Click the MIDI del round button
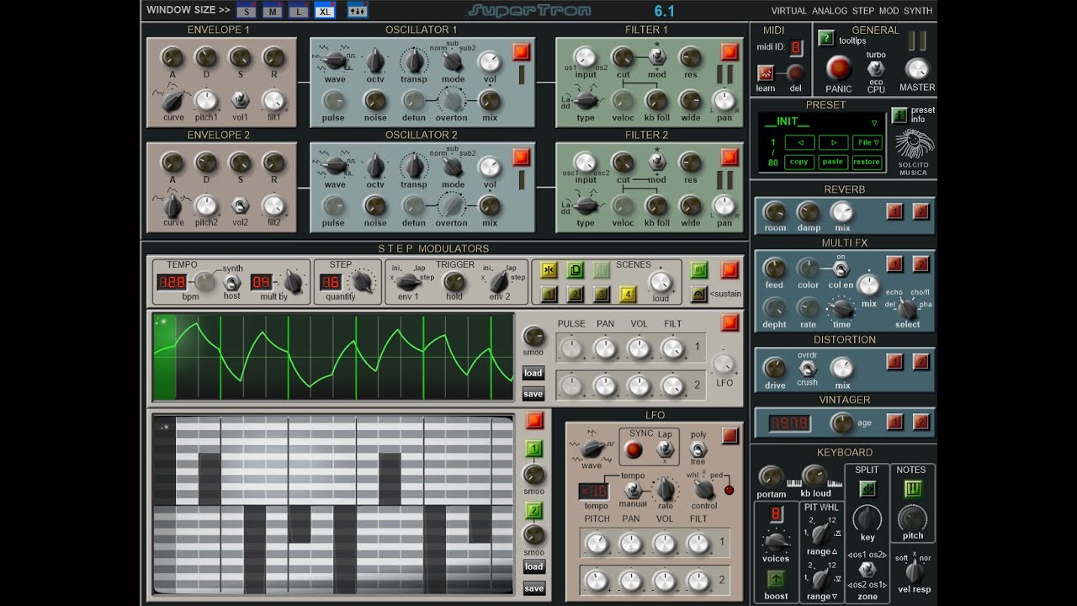 pos(795,72)
